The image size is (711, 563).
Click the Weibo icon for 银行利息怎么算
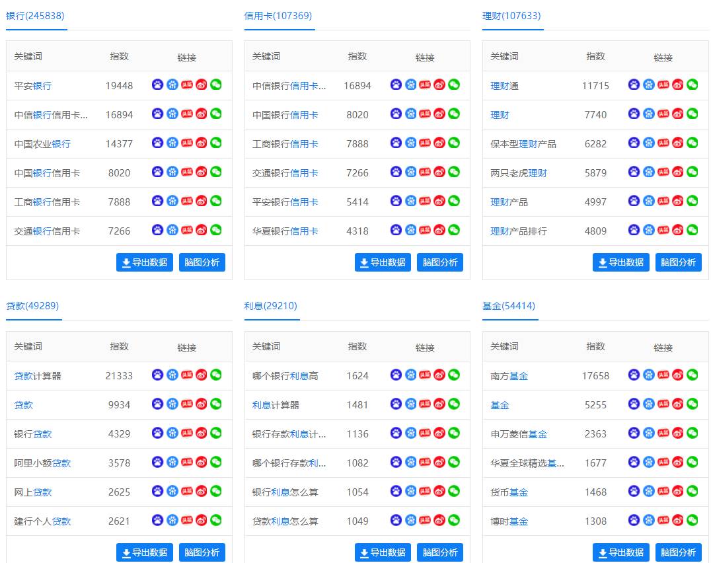click(439, 491)
